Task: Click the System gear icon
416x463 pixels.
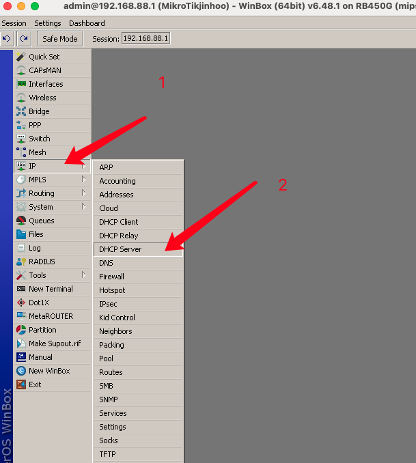Action: [21, 207]
